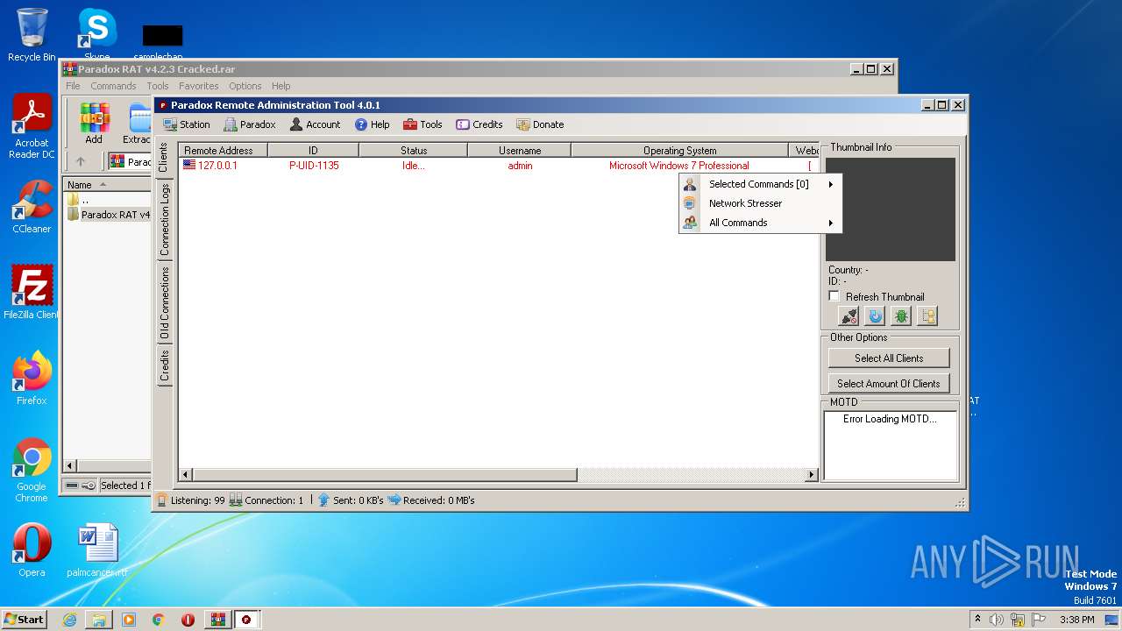The height and width of the screenshot is (631, 1122).
Task: Click the Error Loading MOTD text box
Action: (891, 445)
